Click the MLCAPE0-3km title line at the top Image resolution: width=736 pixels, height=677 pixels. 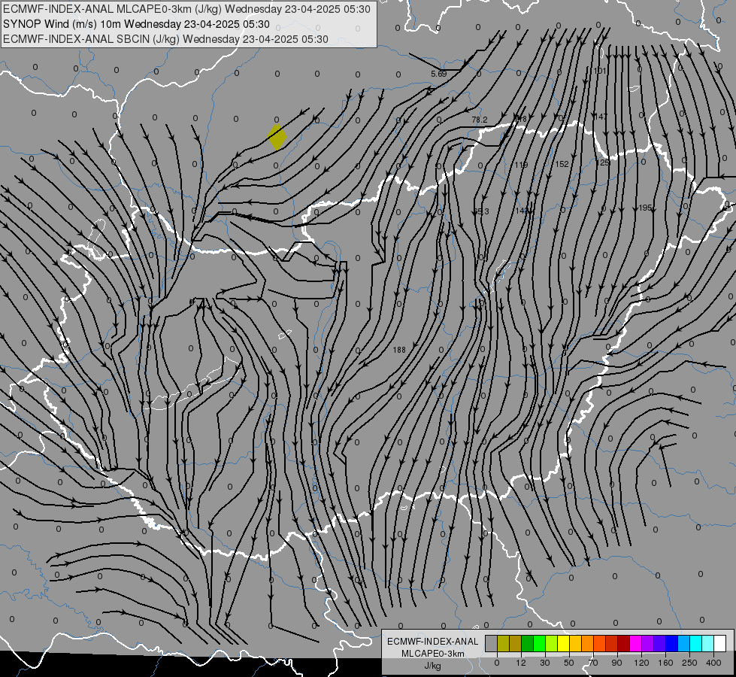[186, 9]
